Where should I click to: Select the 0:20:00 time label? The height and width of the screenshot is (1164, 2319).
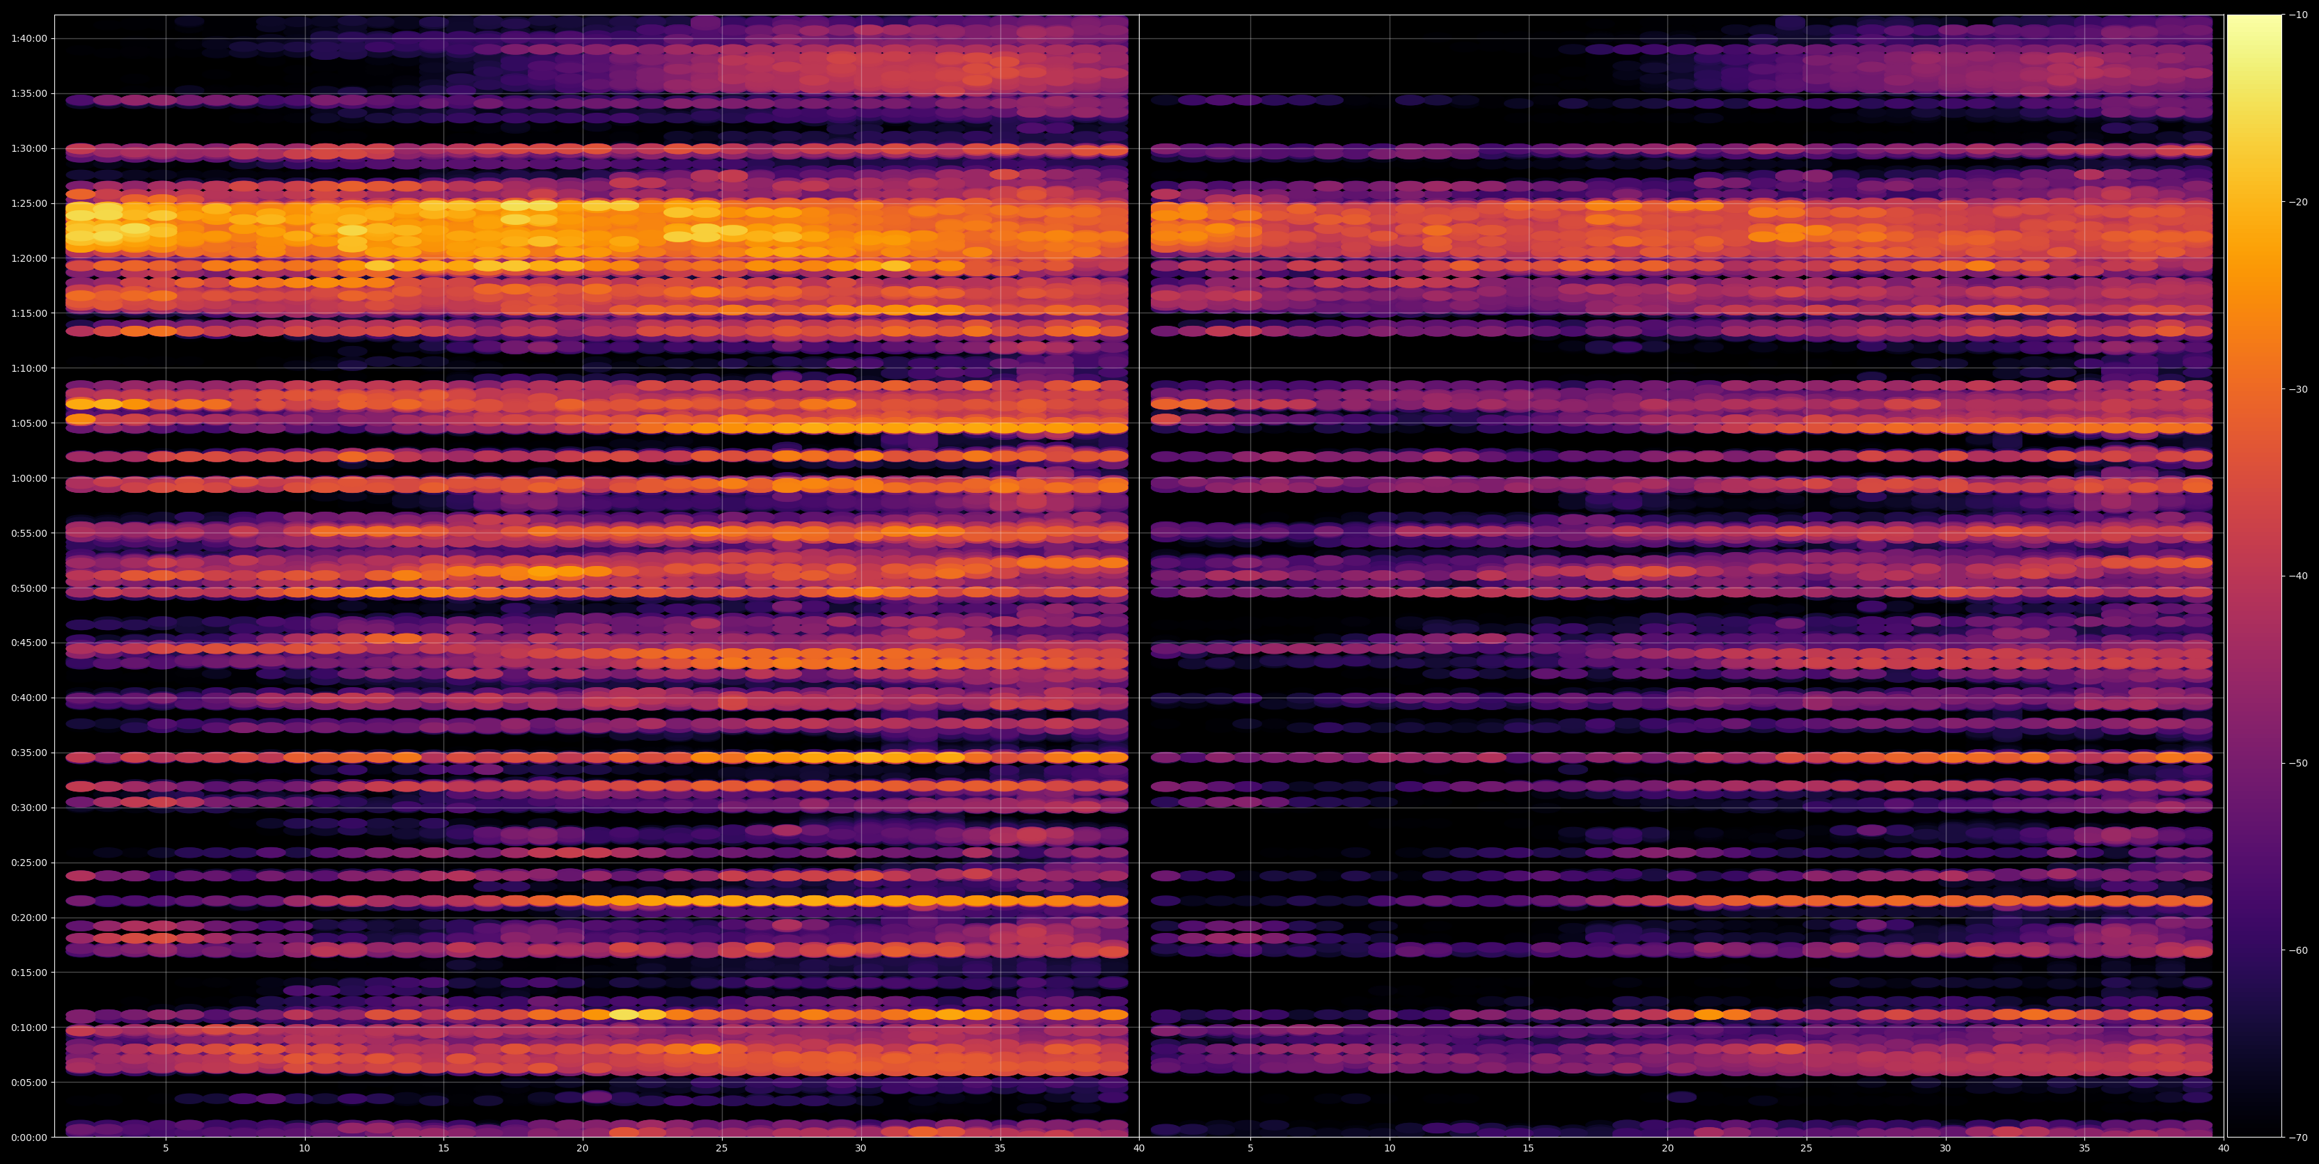coord(29,918)
